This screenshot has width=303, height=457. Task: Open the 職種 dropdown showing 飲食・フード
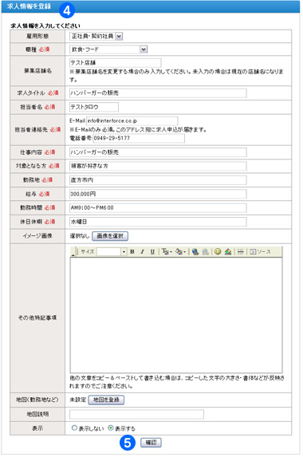(108, 49)
